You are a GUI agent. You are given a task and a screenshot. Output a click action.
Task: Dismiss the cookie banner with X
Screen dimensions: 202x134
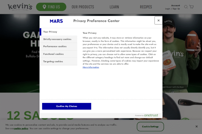(196, 126)
